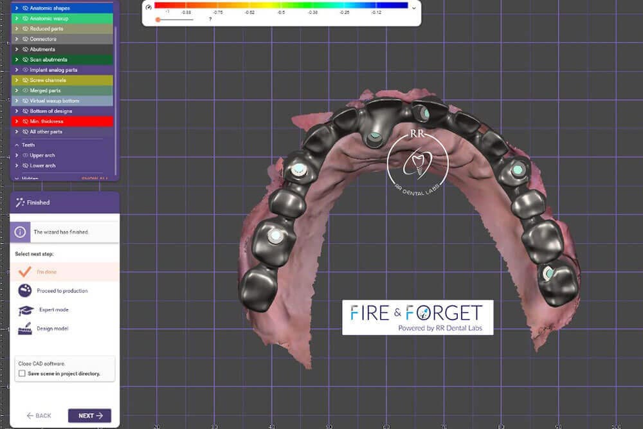The image size is (643, 429).
Task: Expand the color scale panel chevron
Action: coord(413,8)
